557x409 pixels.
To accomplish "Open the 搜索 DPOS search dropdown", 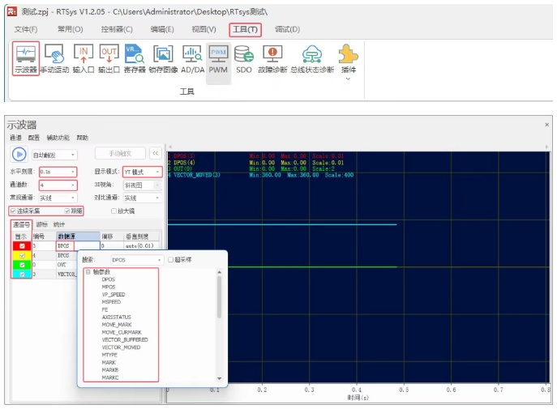I will (x=137, y=260).
